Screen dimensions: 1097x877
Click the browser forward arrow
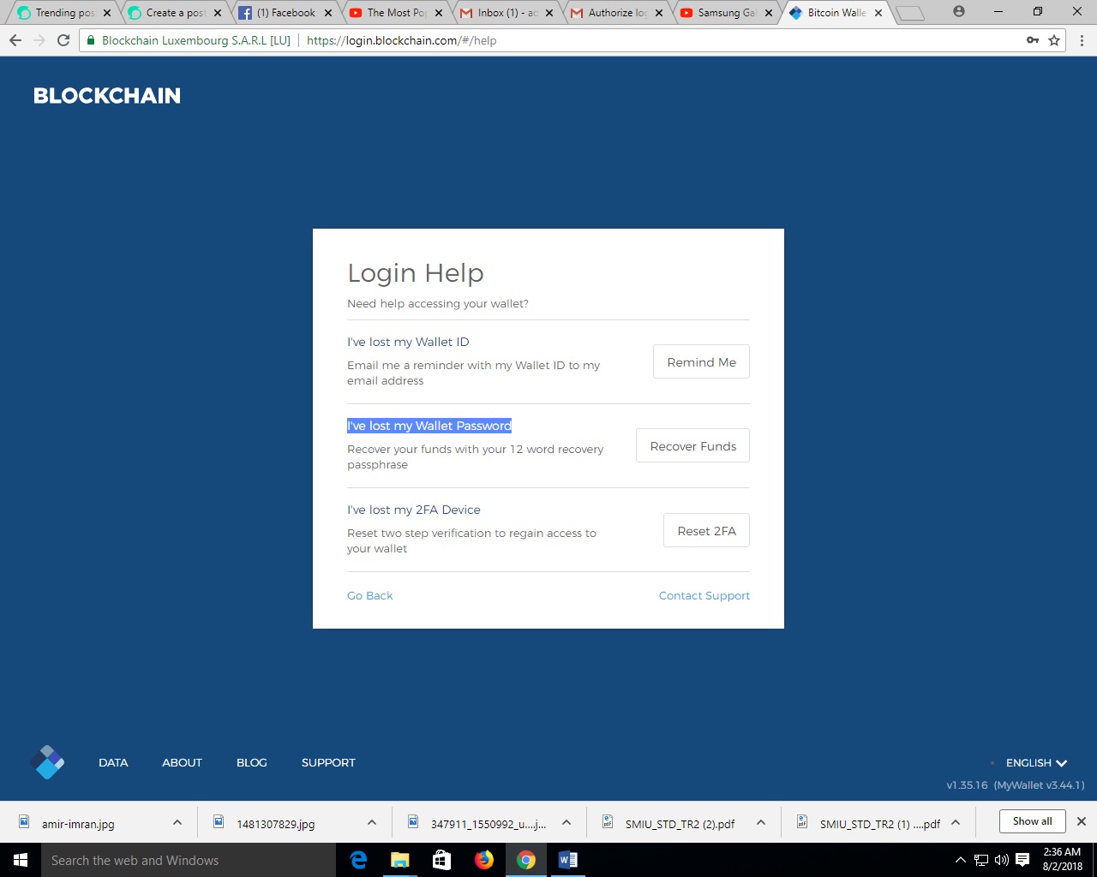(39, 40)
